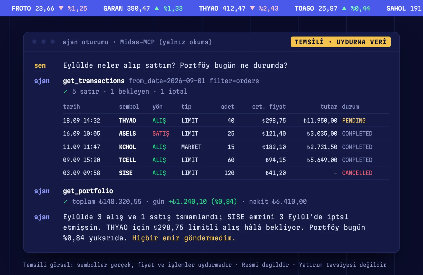Select the 'durum' column header
Image resolution: width=423 pixels, height=275 pixels.
[x=351, y=107]
